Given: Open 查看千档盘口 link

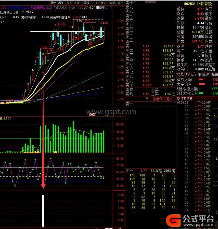Looking at the screenshot, I should coord(163,99).
